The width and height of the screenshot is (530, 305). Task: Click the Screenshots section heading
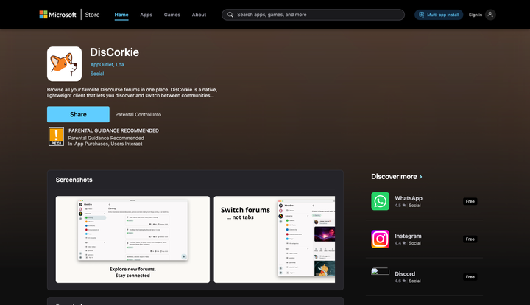click(x=74, y=180)
